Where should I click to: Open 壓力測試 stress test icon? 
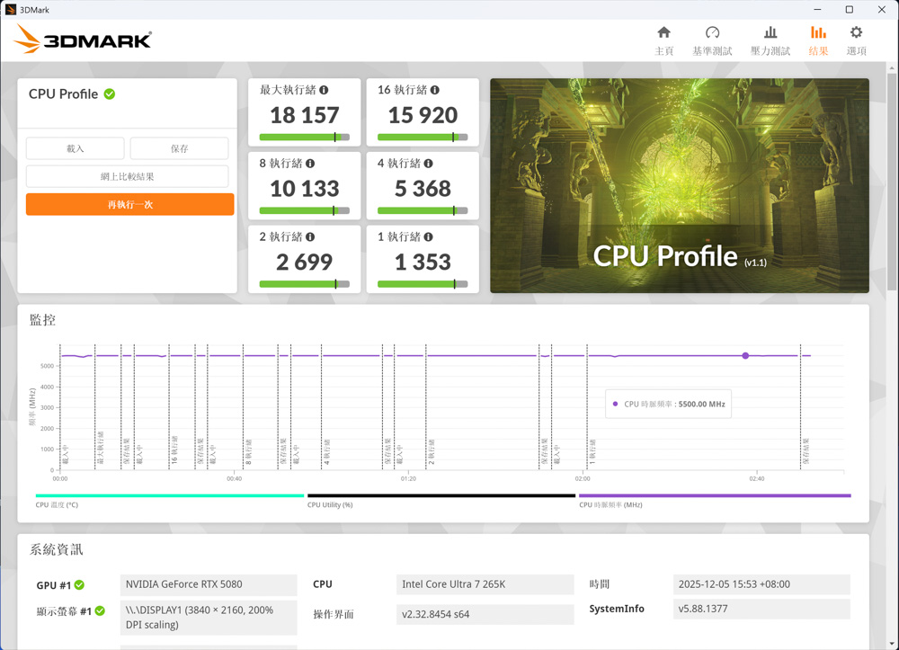pos(770,33)
